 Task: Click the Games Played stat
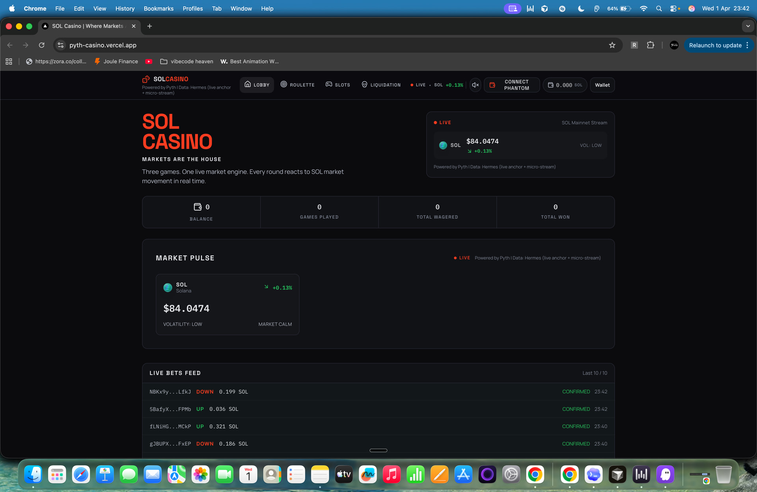coord(319,212)
